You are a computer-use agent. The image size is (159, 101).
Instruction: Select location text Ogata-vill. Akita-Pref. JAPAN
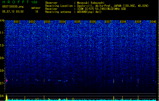point(99,6)
